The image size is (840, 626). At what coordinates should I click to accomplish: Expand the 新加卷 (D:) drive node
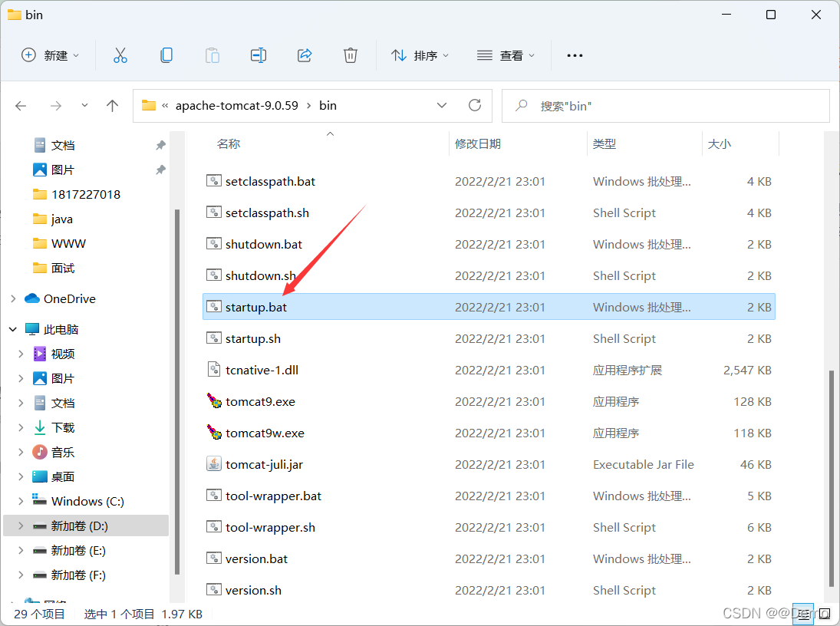point(21,526)
